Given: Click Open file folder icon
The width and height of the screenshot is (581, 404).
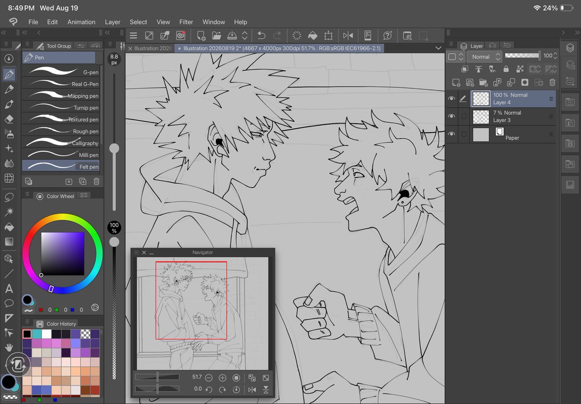Looking at the screenshot, I should (216, 35).
